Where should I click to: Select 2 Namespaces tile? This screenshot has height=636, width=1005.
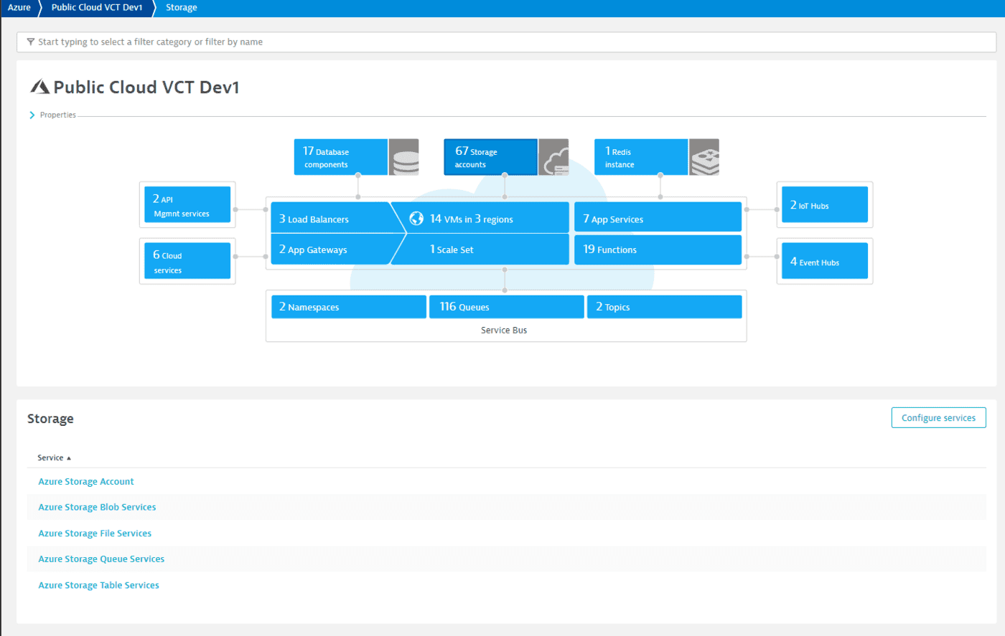click(x=348, y=306)
